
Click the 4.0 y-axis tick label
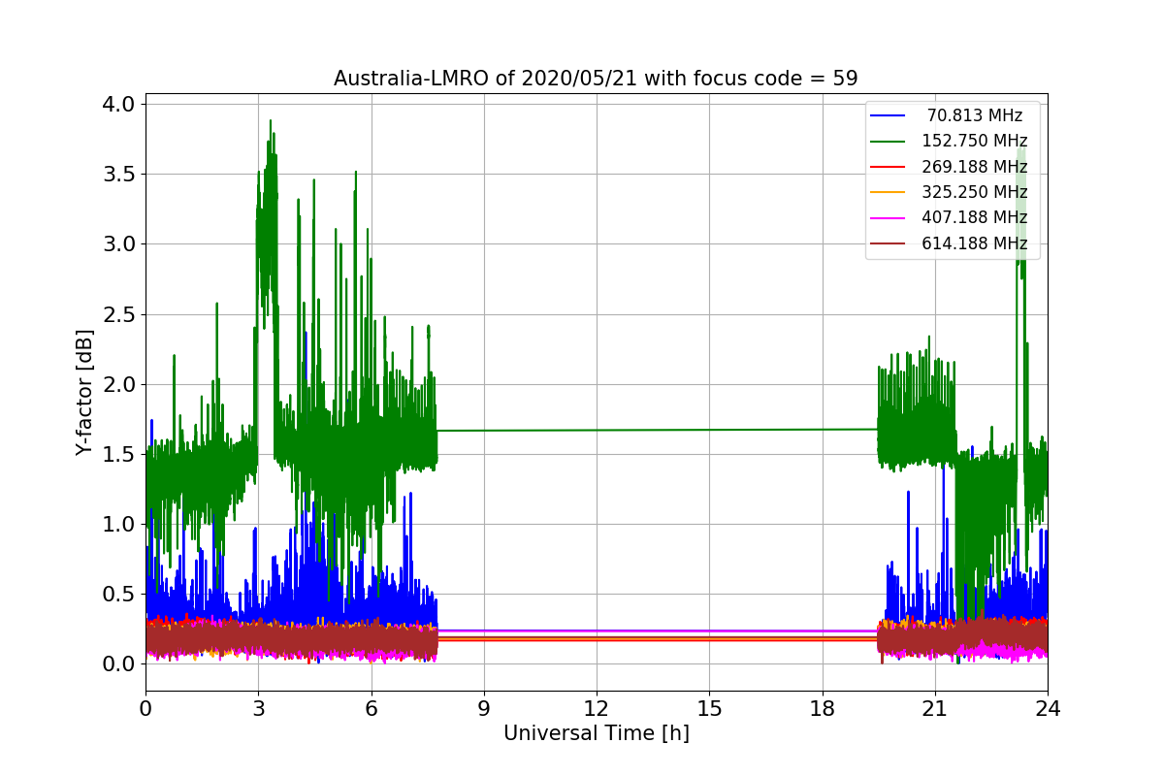click(x=118, y=104)
